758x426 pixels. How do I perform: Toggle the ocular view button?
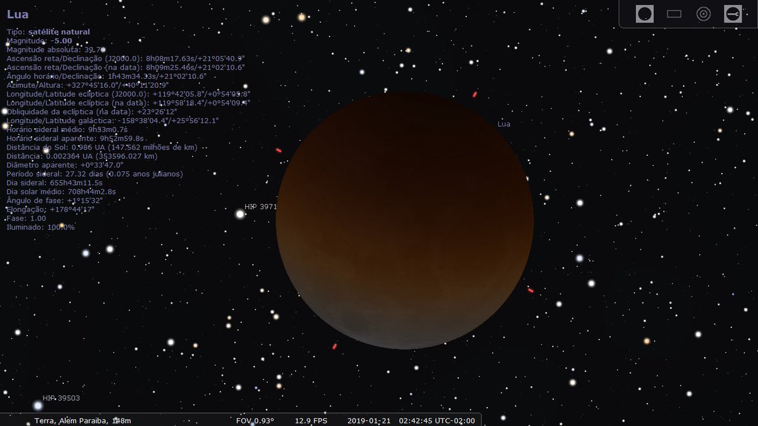tap(645, 14)
